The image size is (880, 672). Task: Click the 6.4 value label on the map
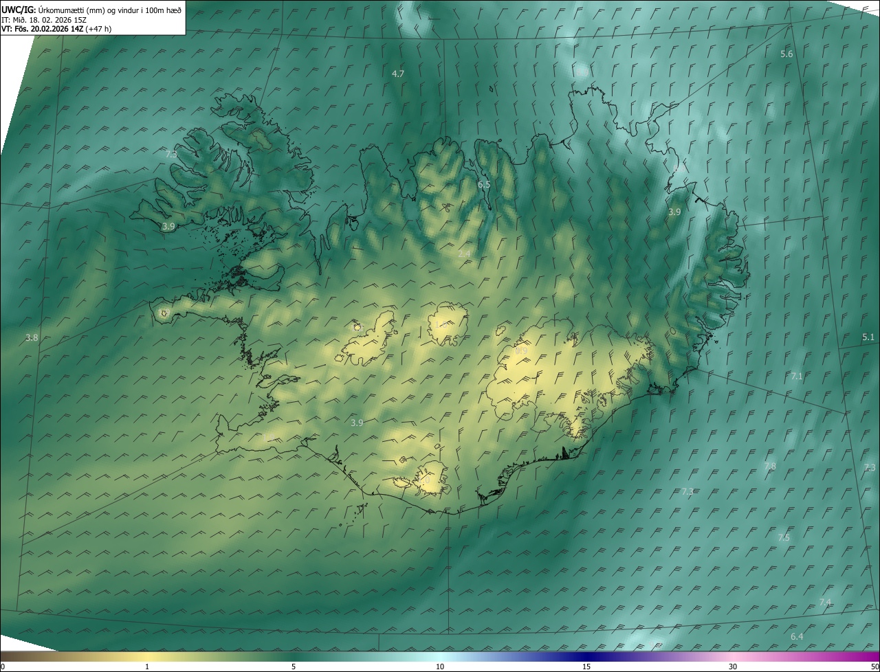pyautogui.click(x=797, y=636)
